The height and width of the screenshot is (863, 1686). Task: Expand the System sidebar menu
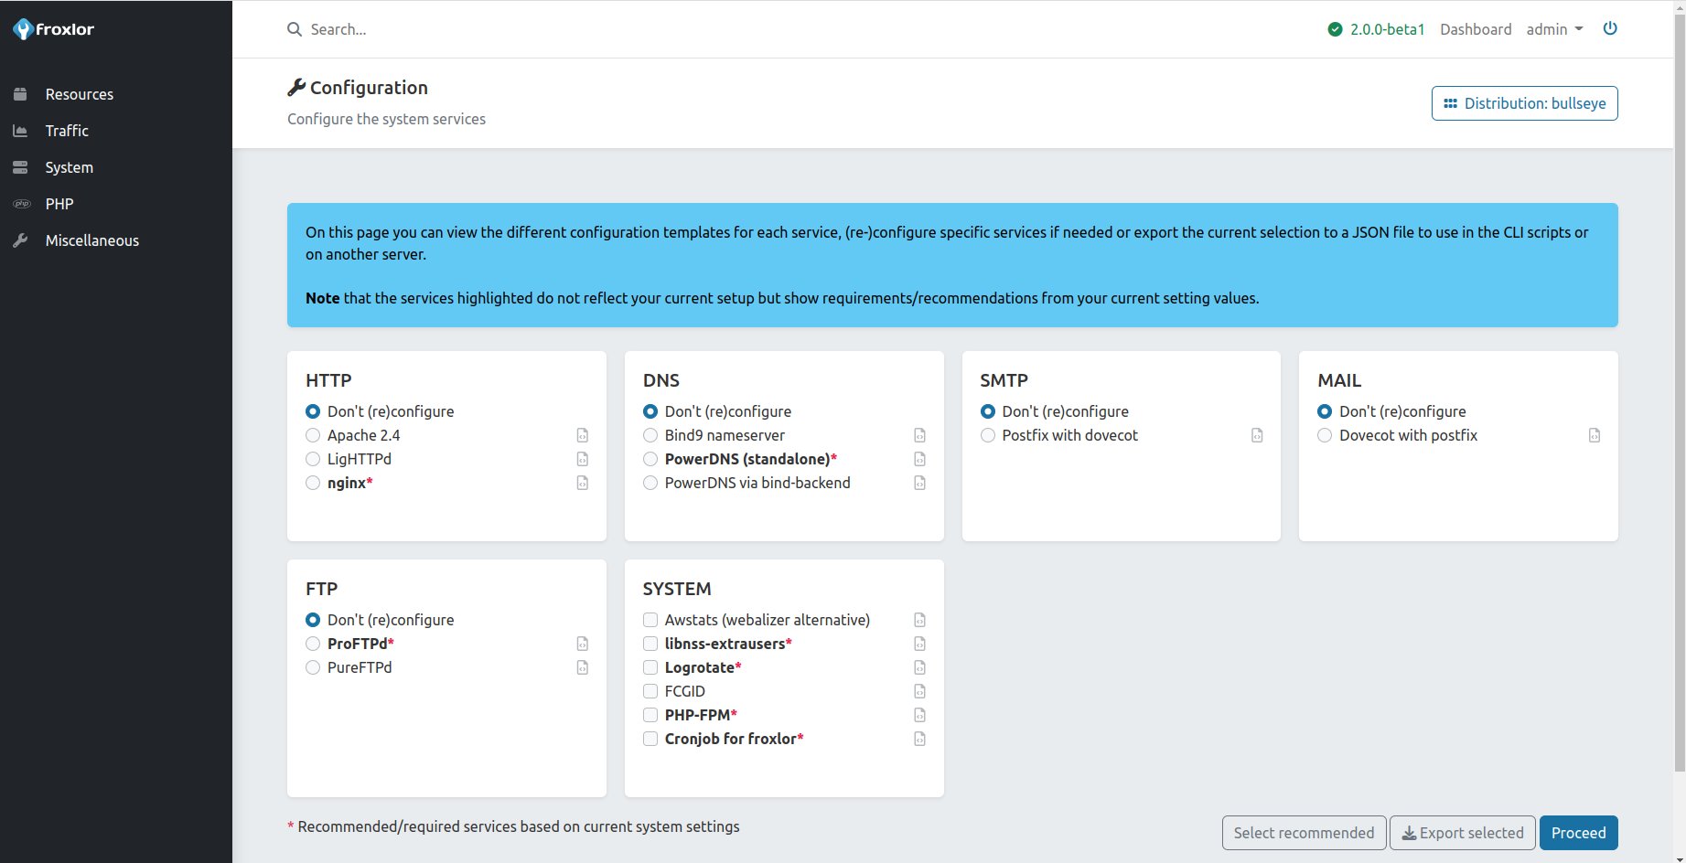pos(69,167)
